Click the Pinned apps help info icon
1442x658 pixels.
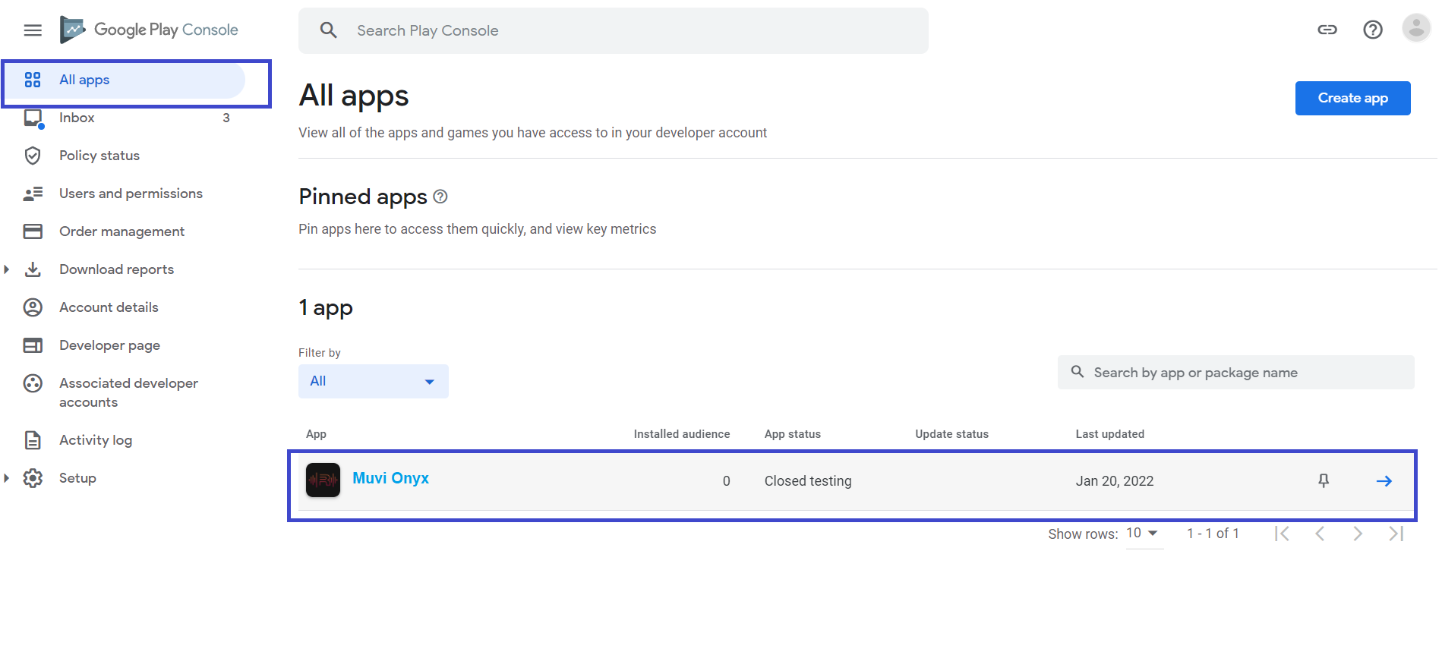[x=440, y=197]
